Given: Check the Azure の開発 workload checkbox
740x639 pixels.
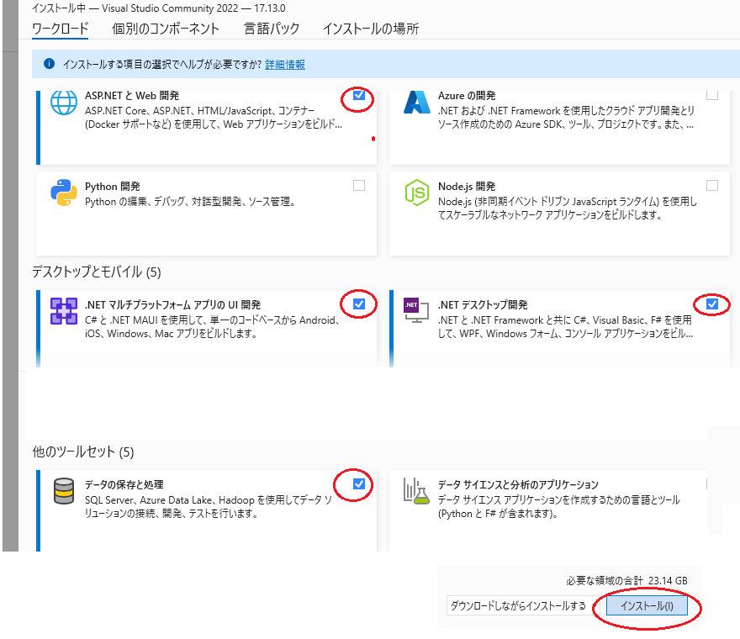Looking at the screenshot, I should coord(712,96).
